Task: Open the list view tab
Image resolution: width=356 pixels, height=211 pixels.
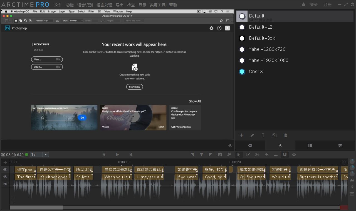Action: 310,145
